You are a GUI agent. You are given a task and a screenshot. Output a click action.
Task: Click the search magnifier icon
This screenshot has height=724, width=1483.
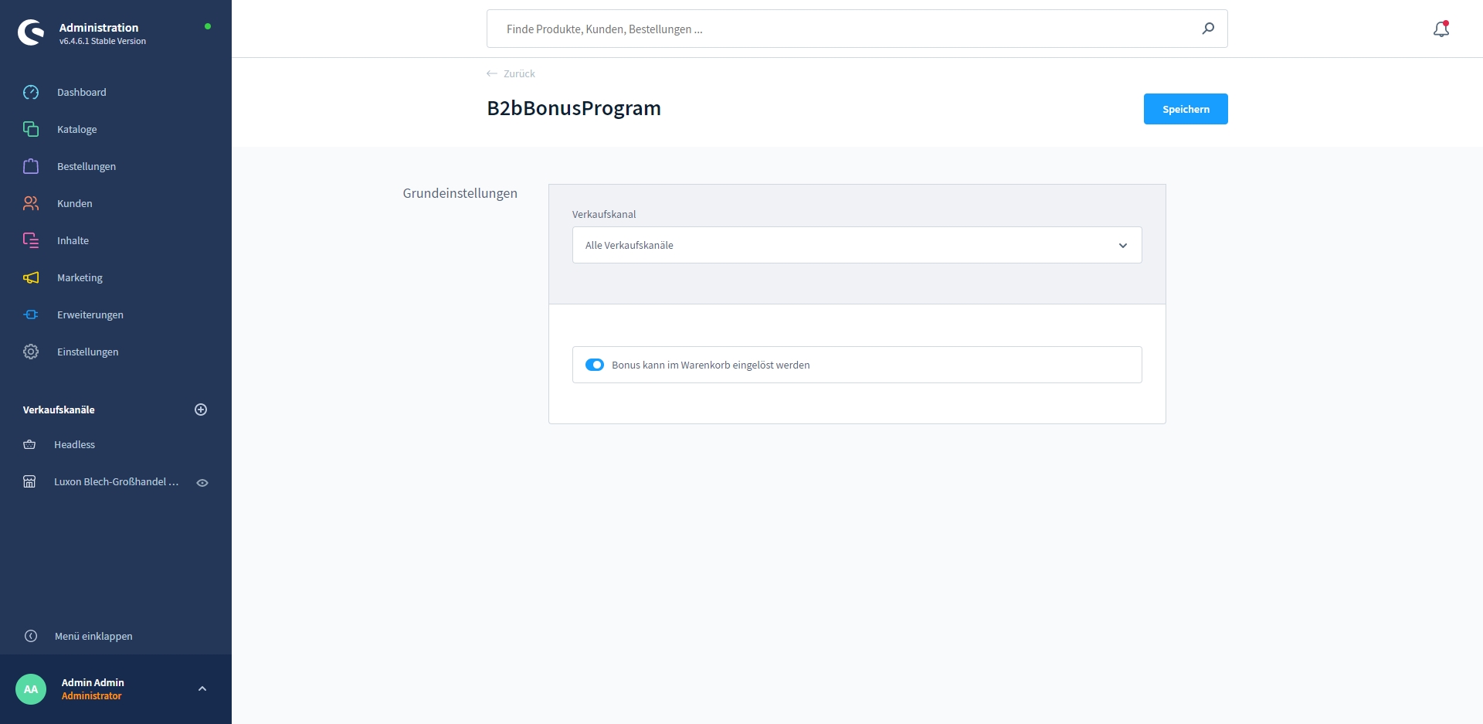1208,29
